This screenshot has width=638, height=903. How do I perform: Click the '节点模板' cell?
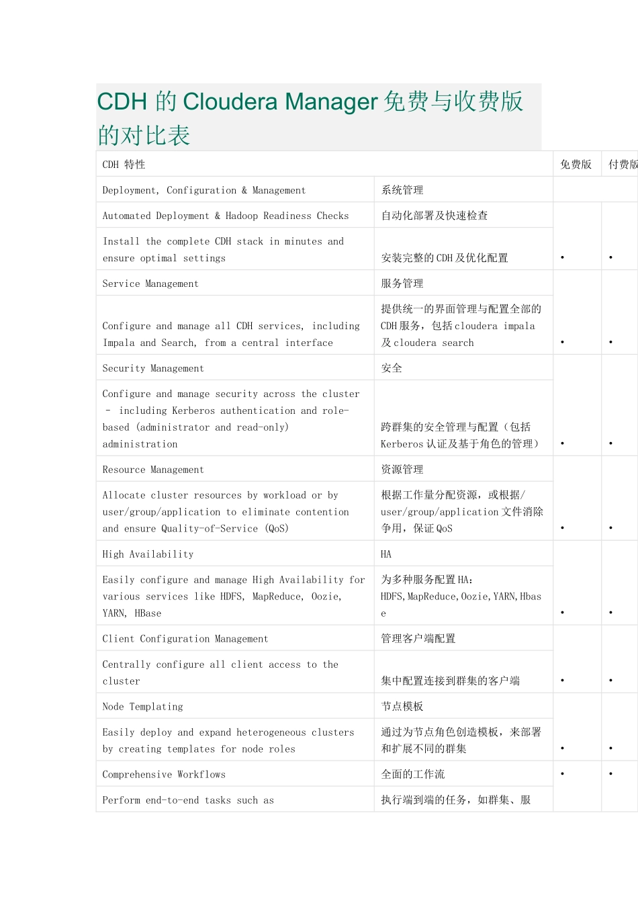tap(463, 707)
